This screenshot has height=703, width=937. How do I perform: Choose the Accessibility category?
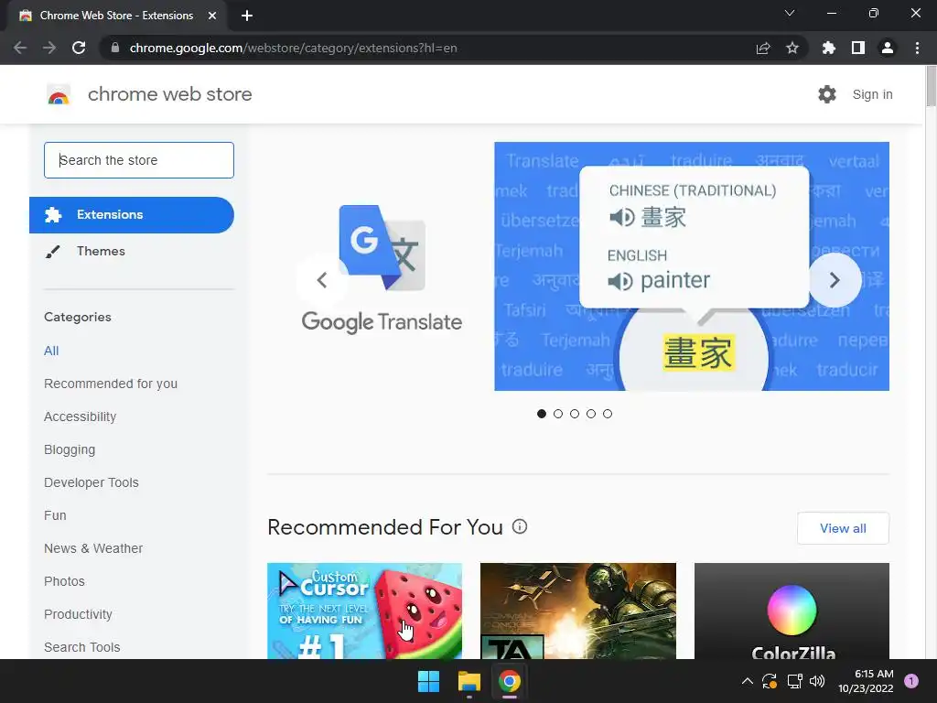[81, 416]
